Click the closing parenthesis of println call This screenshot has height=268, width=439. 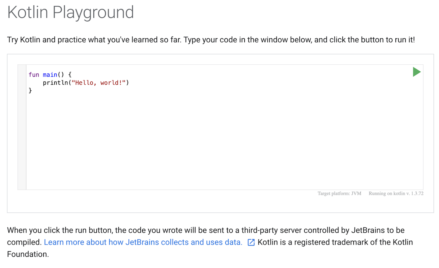pyautogui.click(x=127, y=83)
